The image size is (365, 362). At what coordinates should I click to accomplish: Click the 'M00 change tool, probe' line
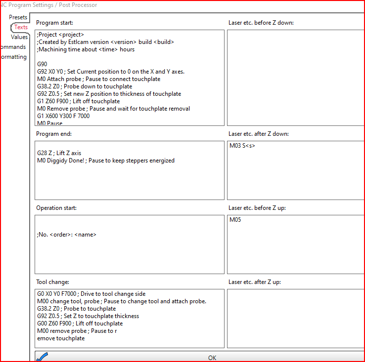(x=122, y=301)
